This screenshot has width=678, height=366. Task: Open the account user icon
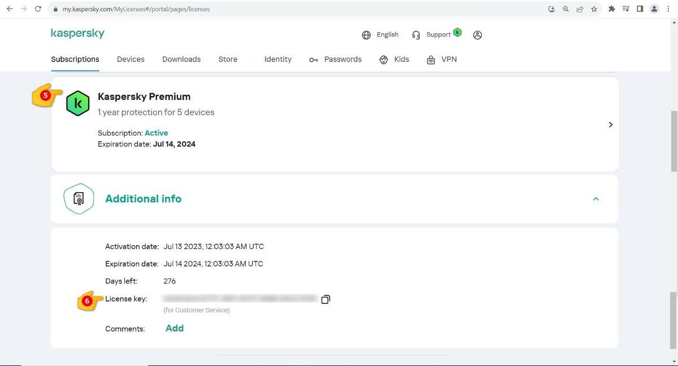[x=477, y=35]
